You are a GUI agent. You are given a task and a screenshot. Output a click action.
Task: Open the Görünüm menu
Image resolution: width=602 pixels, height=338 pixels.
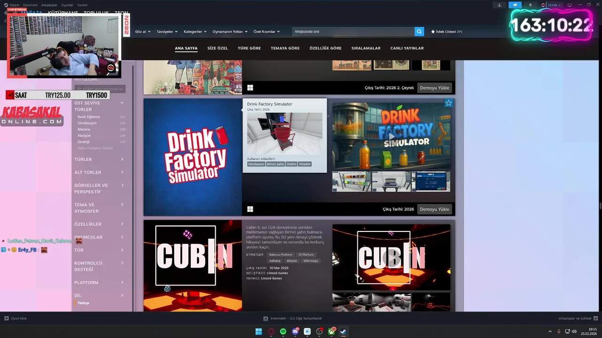[x=30, y=5]
